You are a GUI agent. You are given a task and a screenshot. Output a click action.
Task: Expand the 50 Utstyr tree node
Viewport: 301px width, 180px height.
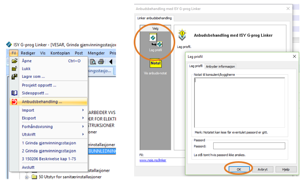click(27, 177)
